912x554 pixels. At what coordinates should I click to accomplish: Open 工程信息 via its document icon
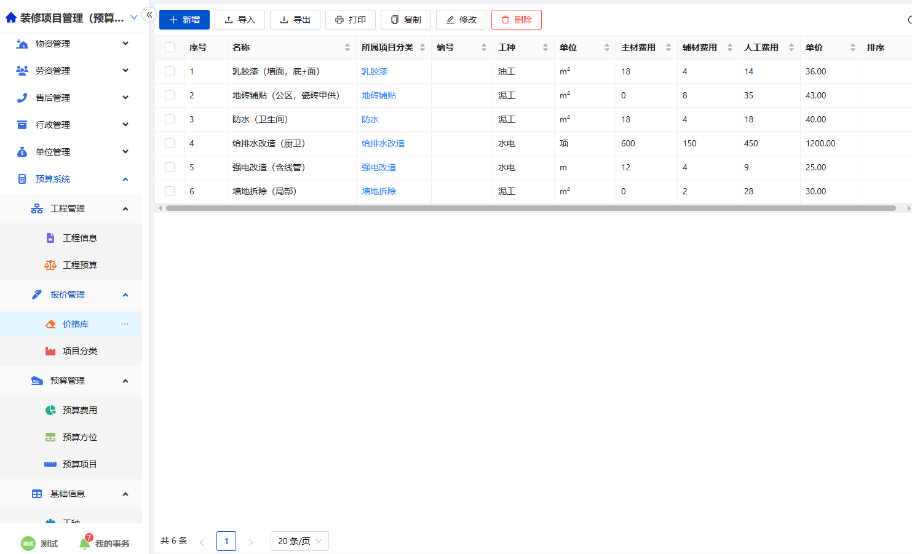point(50,237)
